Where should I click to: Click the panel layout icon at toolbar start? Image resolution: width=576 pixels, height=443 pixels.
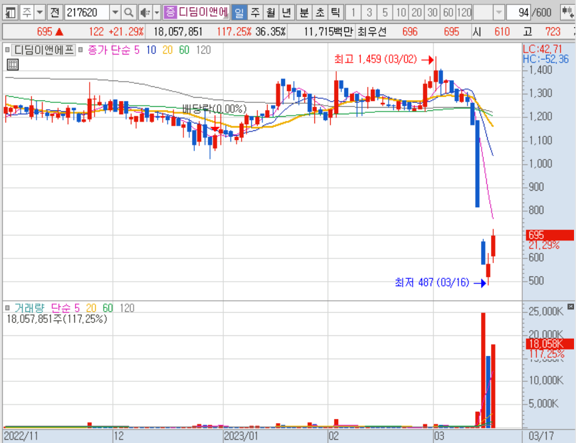tap(10, 13)
